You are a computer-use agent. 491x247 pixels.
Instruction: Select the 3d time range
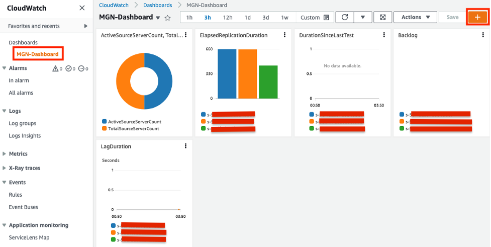(x=266, y=18)
